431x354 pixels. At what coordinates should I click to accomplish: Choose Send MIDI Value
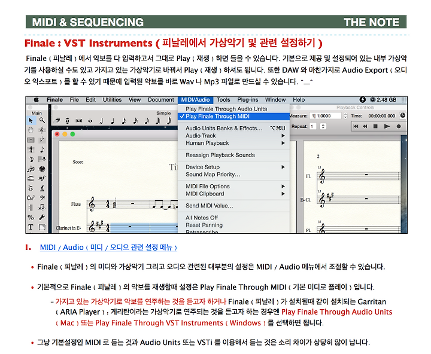[x=234, y=206]
